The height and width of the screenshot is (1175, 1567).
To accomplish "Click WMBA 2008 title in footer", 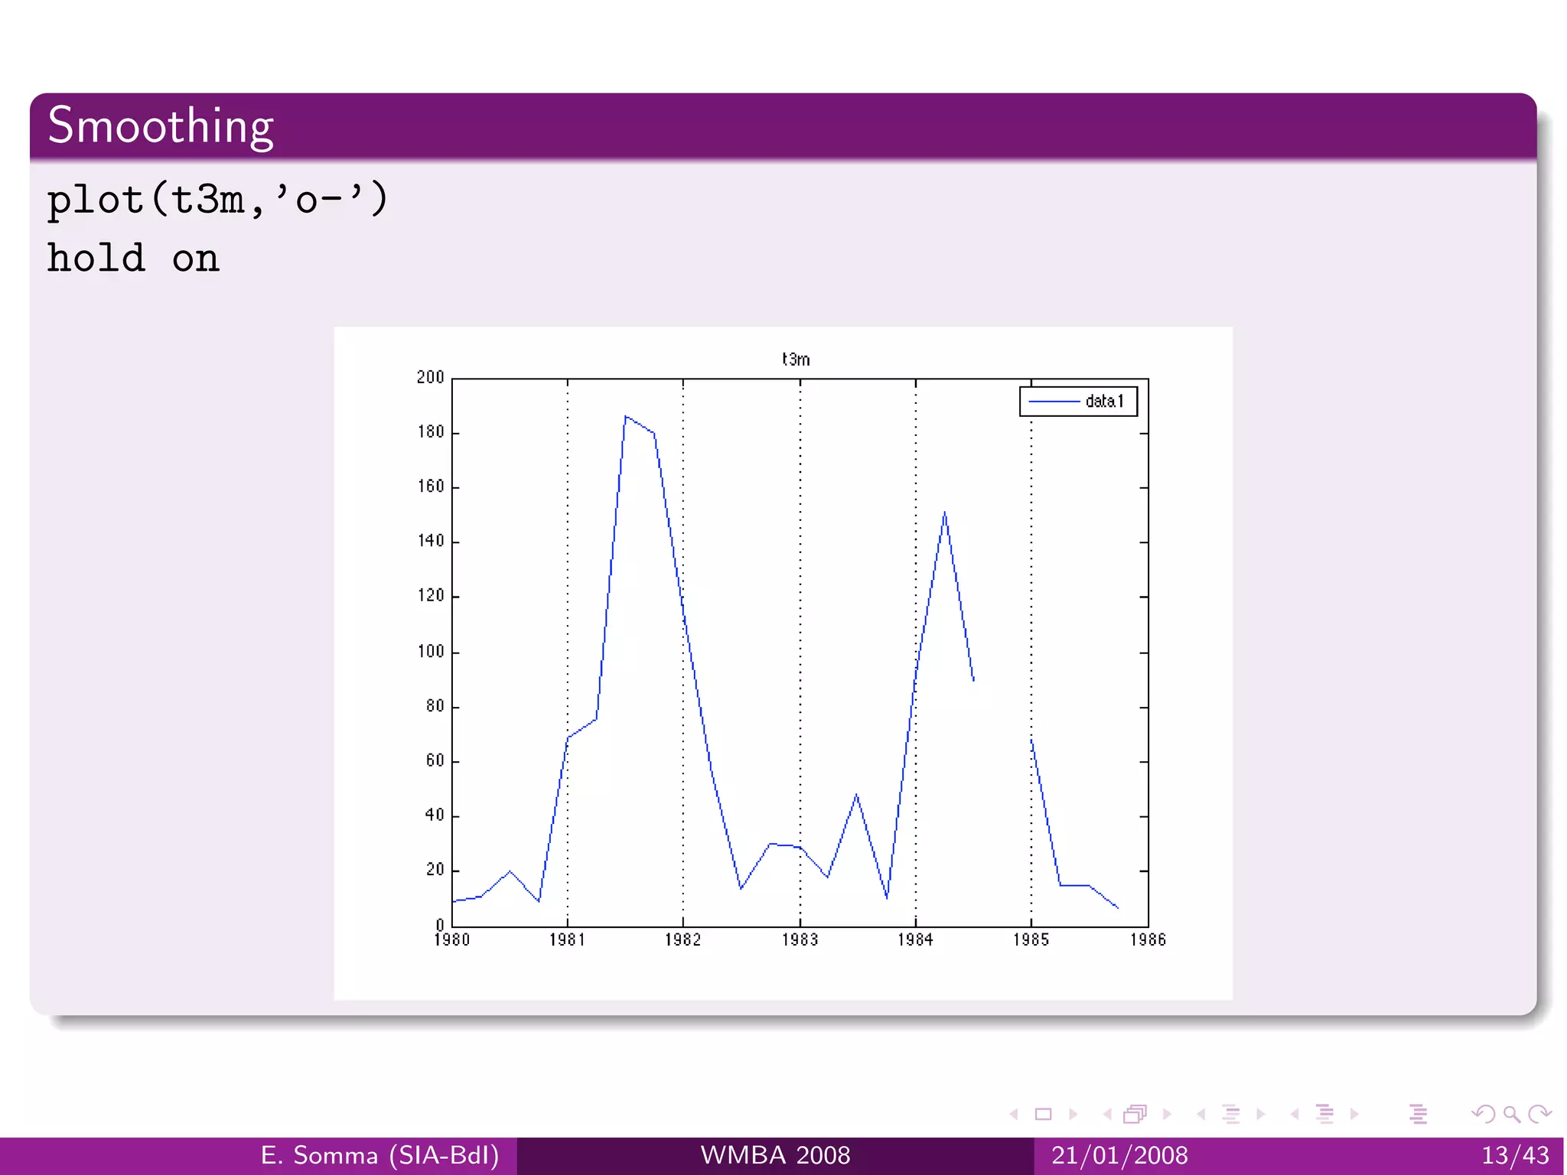I will coord(775,1155).
